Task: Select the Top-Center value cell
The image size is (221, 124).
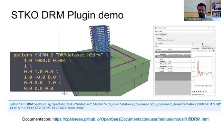Action: click(180, 66)
